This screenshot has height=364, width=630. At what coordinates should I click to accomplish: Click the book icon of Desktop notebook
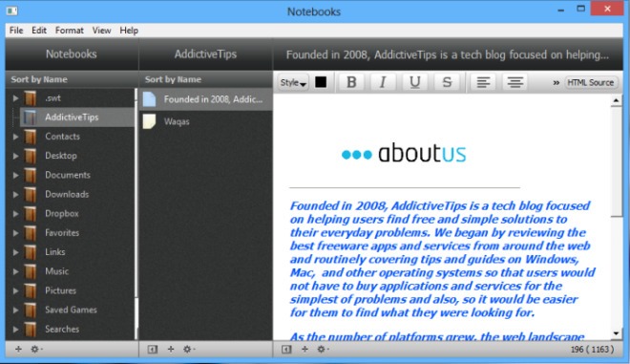(x=31, y=156)
